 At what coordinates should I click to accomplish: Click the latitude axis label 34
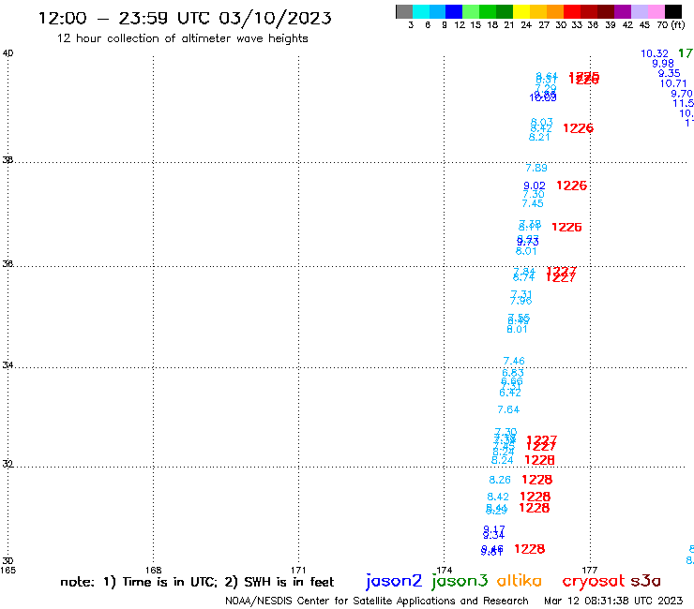point(8,365)
